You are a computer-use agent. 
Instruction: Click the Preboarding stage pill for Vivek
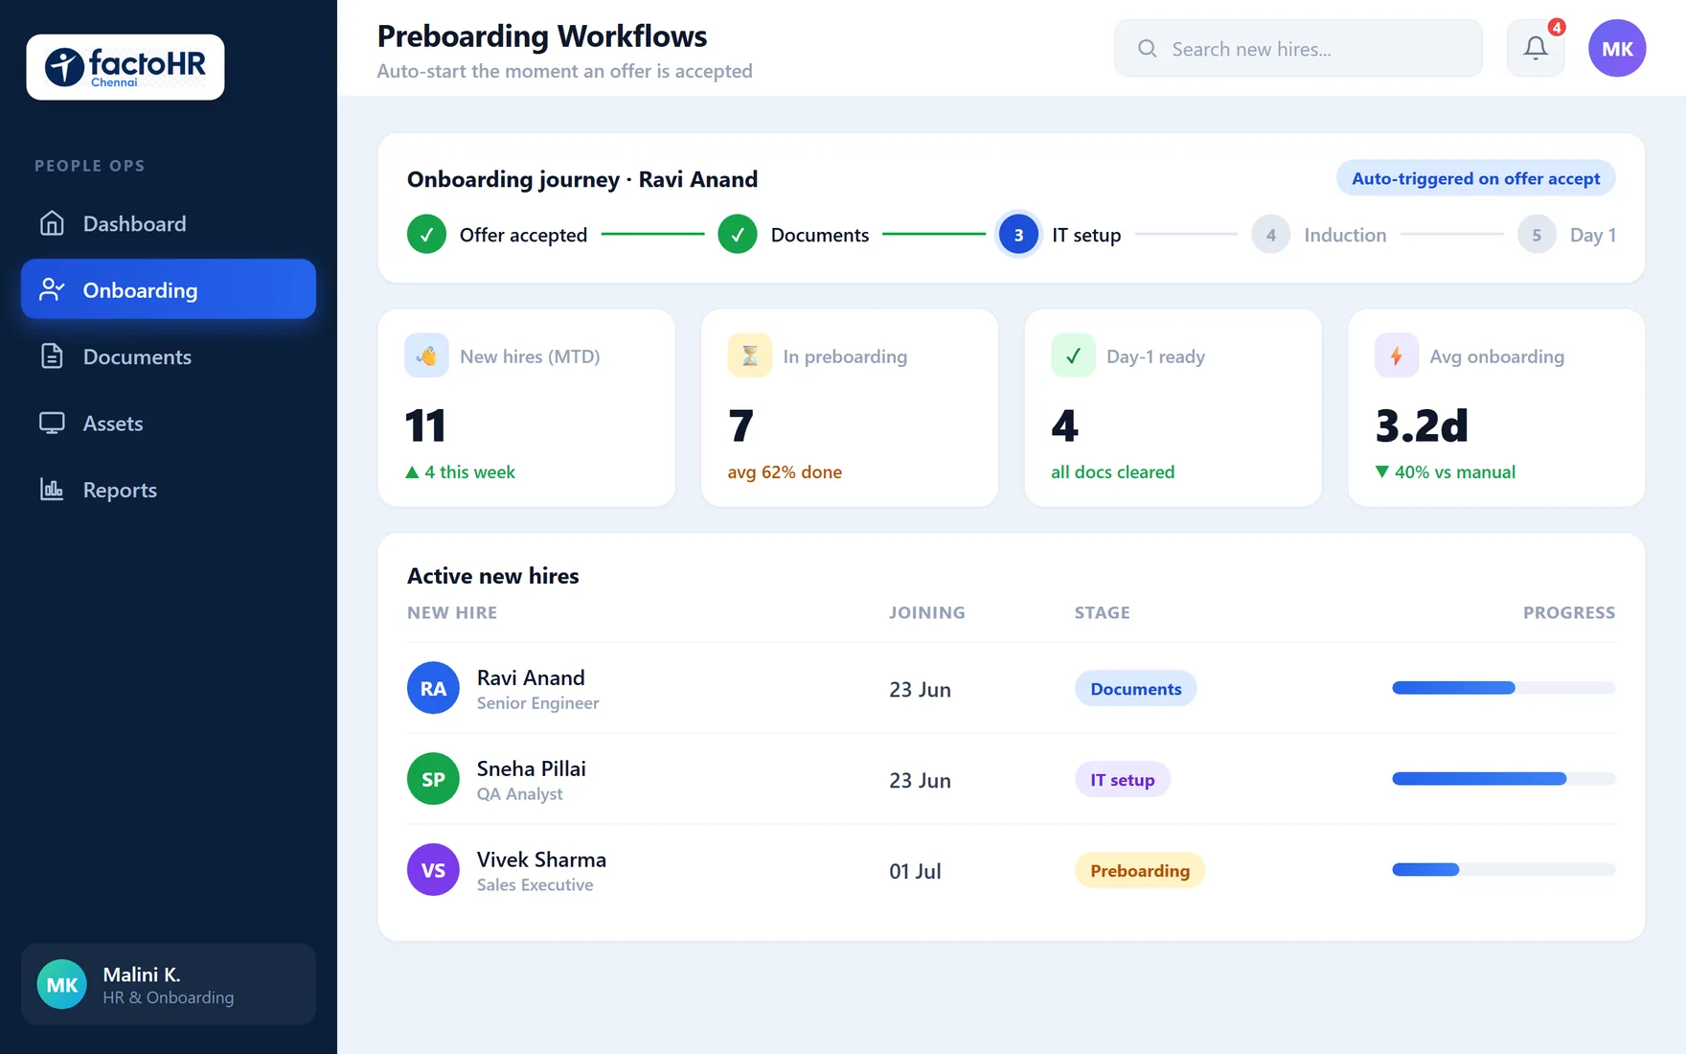pyautogui.click(x=1140, y=871)
